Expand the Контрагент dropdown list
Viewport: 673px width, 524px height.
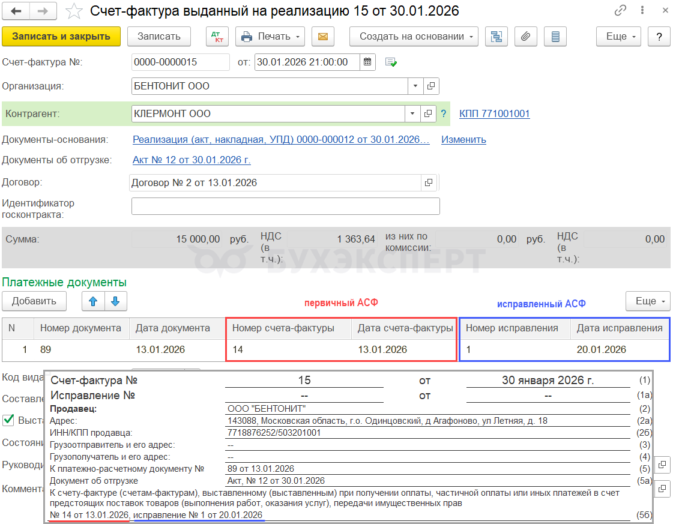click(412, 113)
